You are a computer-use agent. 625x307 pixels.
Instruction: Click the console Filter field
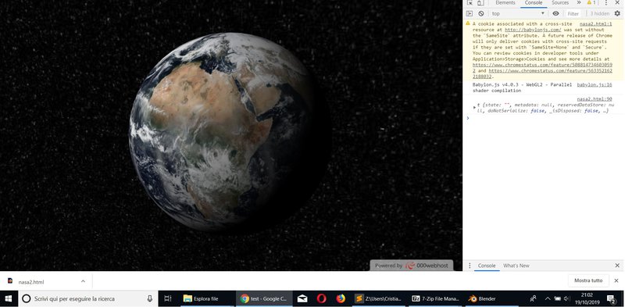573,13
